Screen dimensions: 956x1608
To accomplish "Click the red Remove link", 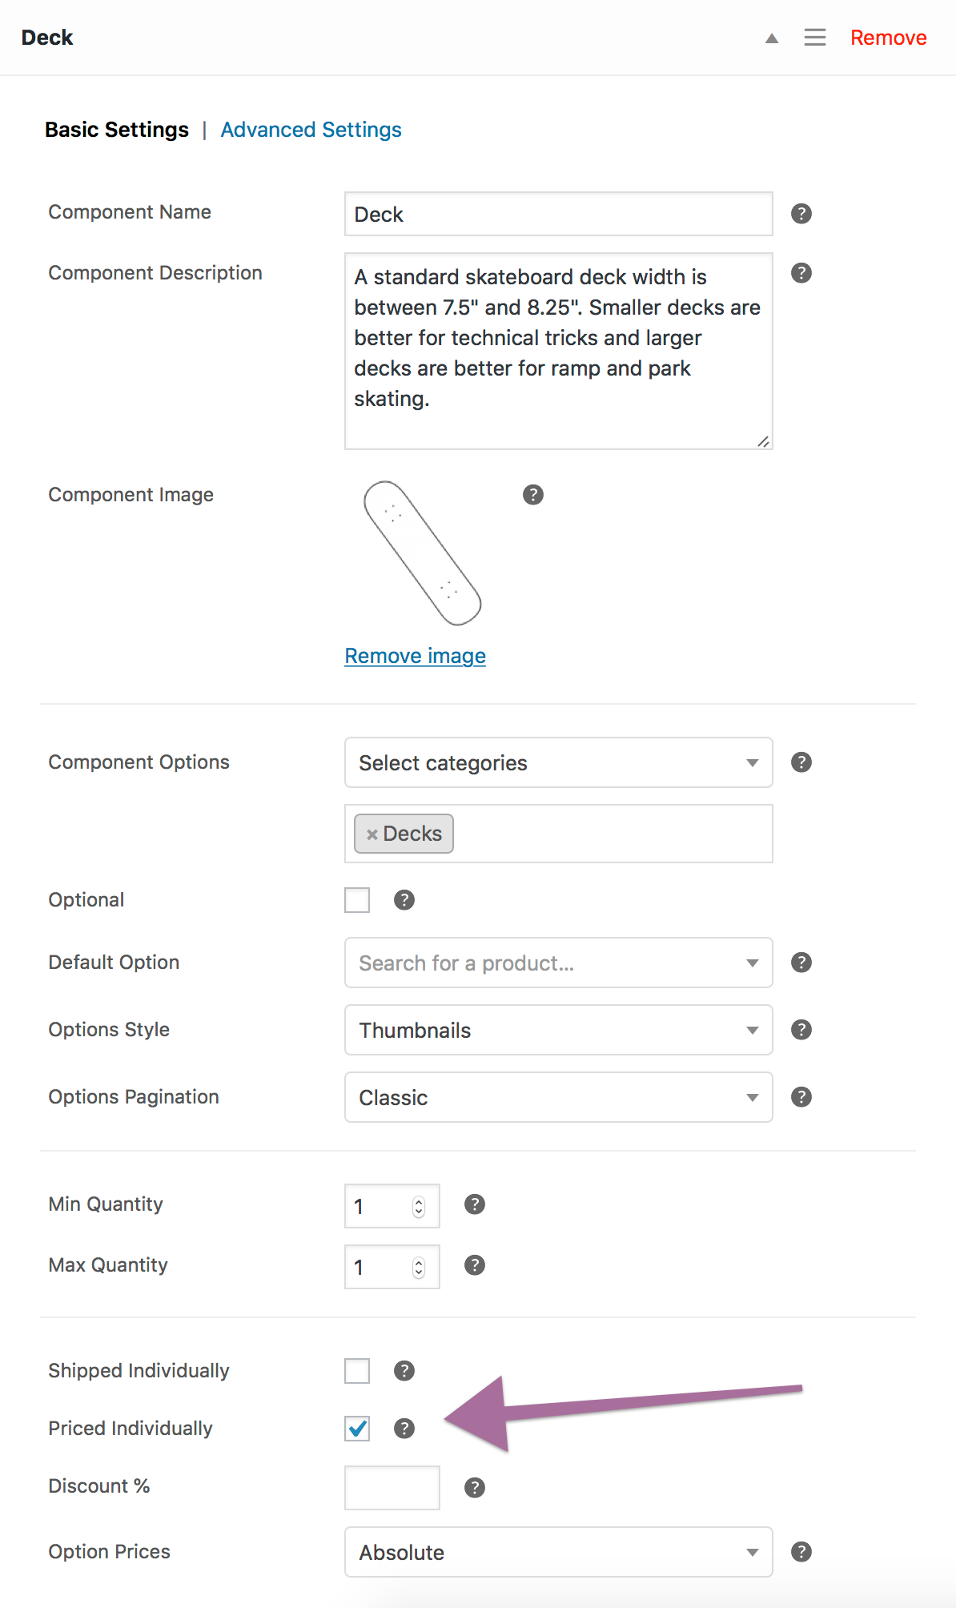I will coord(888,38).
